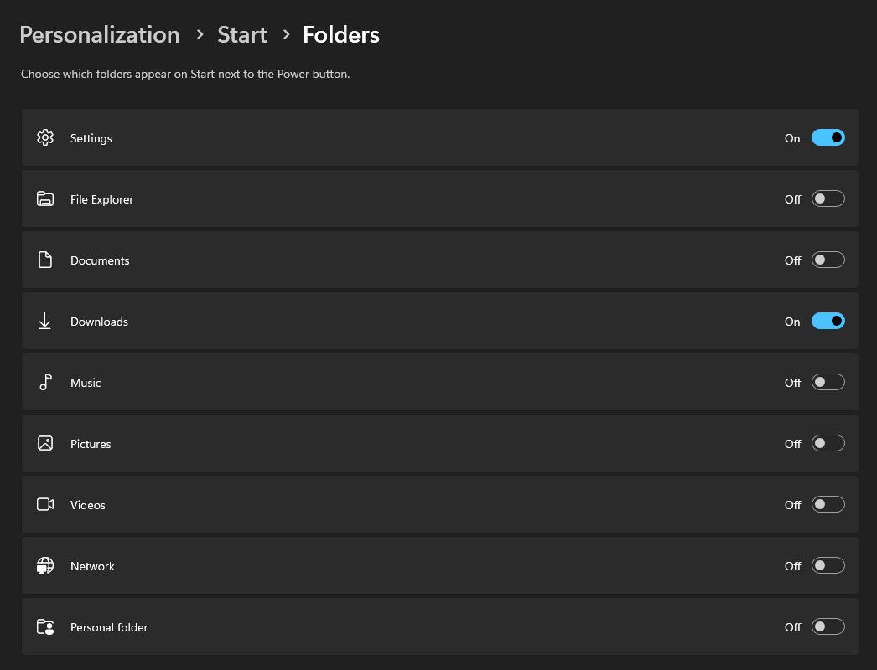Click the Settings gear icon

click(45, 137)
